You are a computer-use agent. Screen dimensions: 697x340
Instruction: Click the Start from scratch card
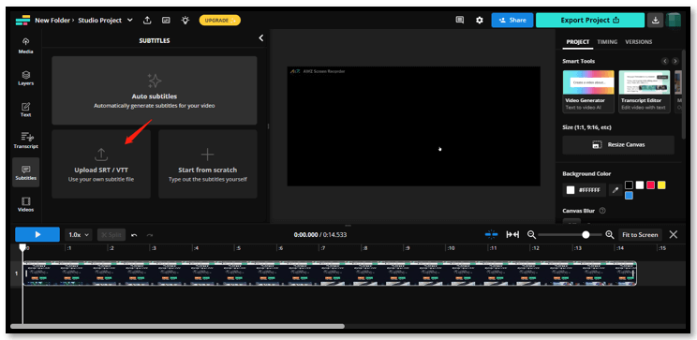coord(208,164)
